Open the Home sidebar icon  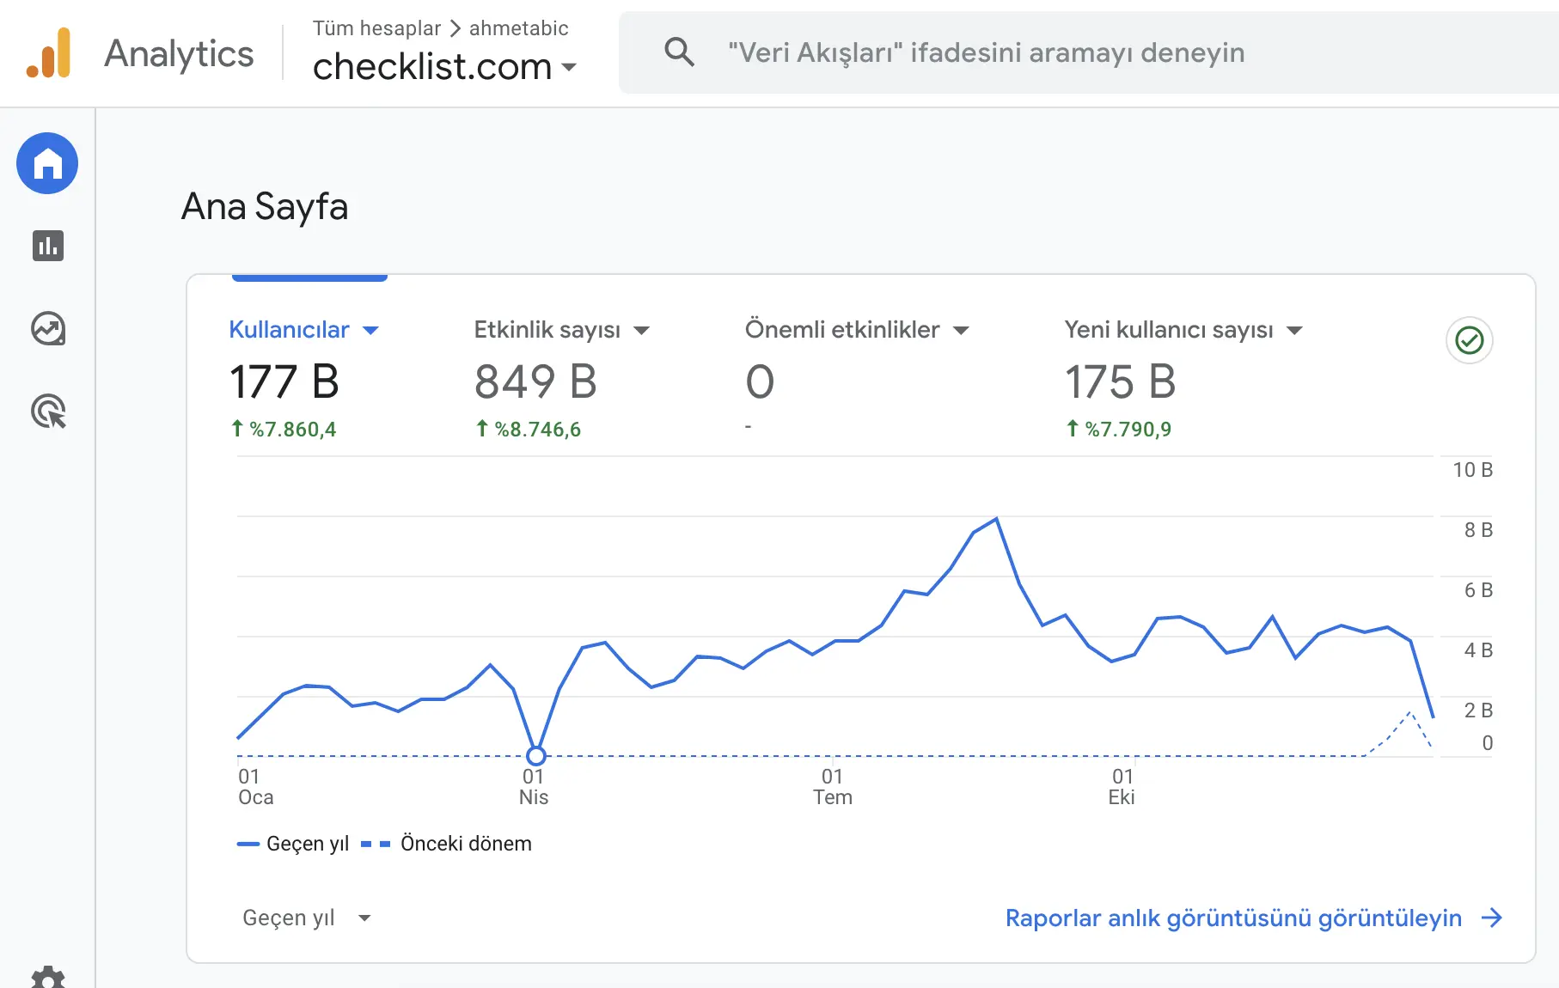pyautogui.click(x=47, y=163)
